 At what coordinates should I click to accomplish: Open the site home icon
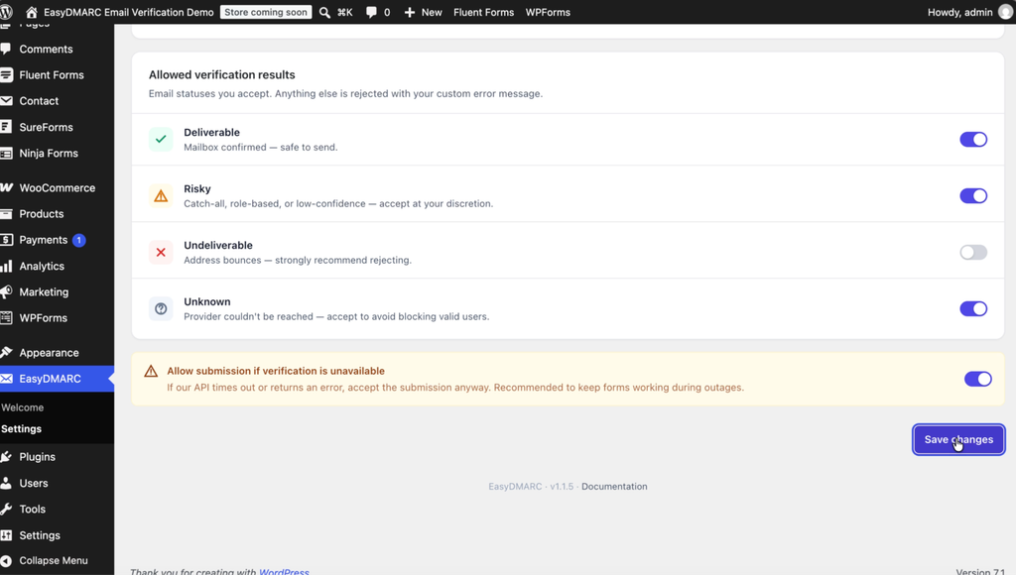coord(31,12)
